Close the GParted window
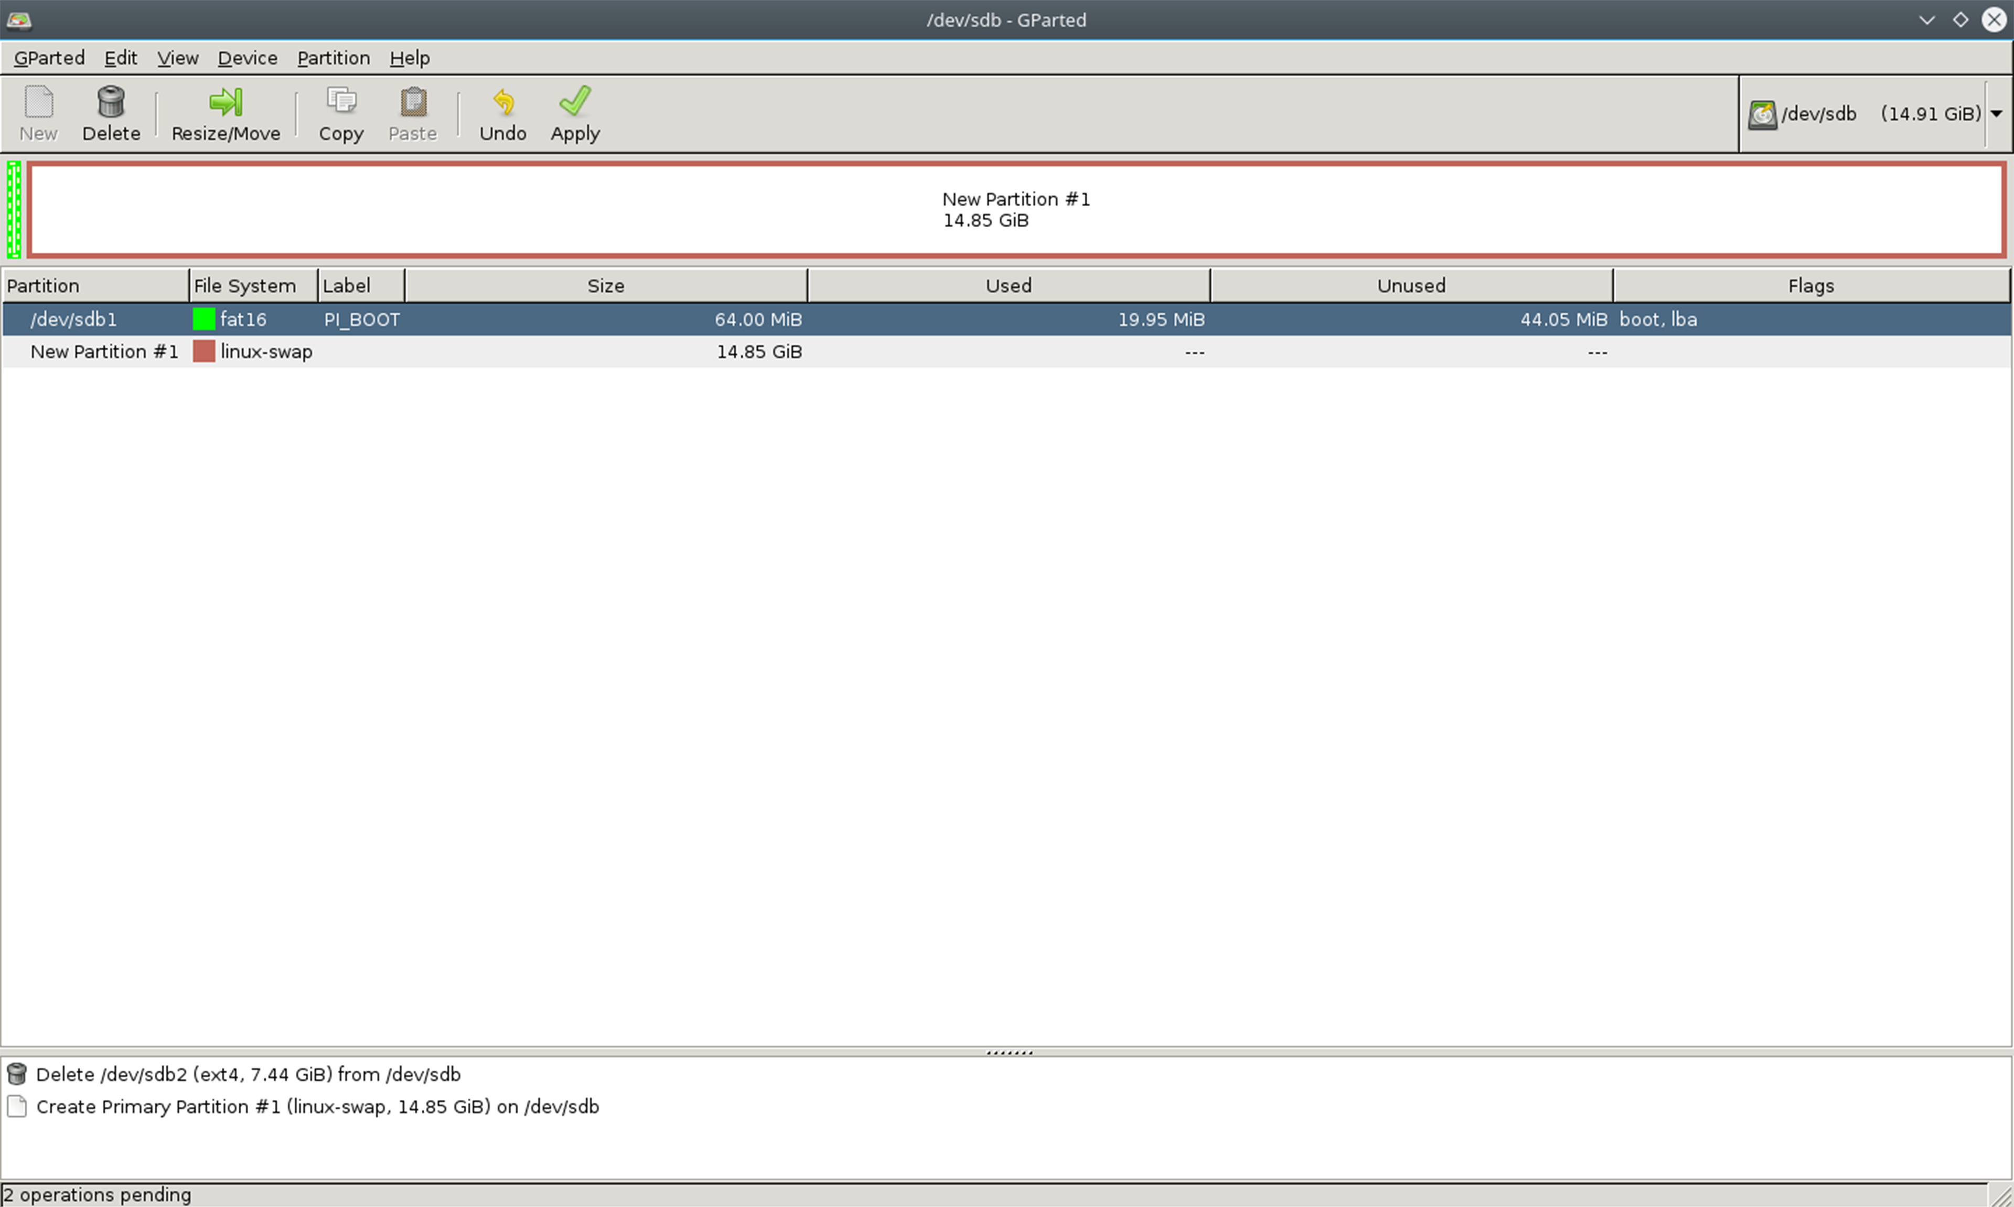 pyautogui.click(x=1994, y=19)
